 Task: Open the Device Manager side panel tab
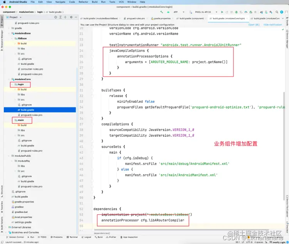pos(287,39)
